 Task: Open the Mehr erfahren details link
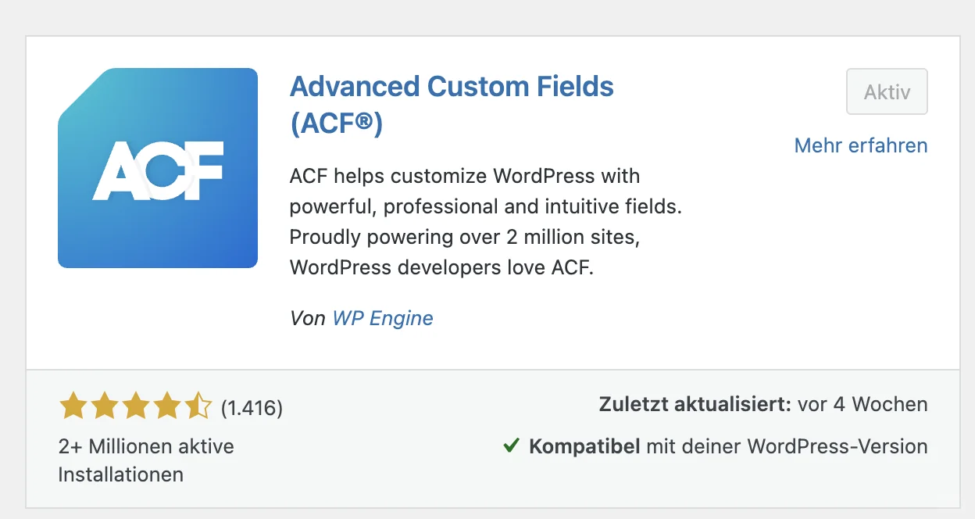860,145
